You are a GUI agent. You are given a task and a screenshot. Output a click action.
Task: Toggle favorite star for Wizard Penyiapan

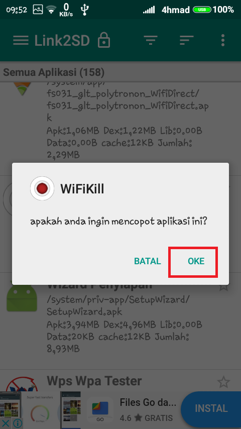click(223, 287)
